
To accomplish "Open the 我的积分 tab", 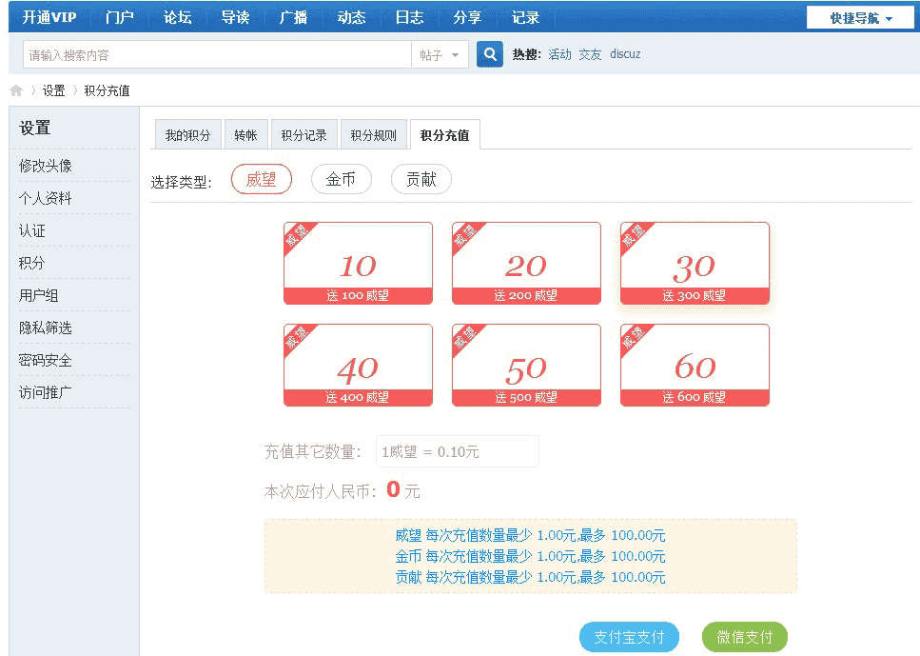I will (x=187, y=135).
